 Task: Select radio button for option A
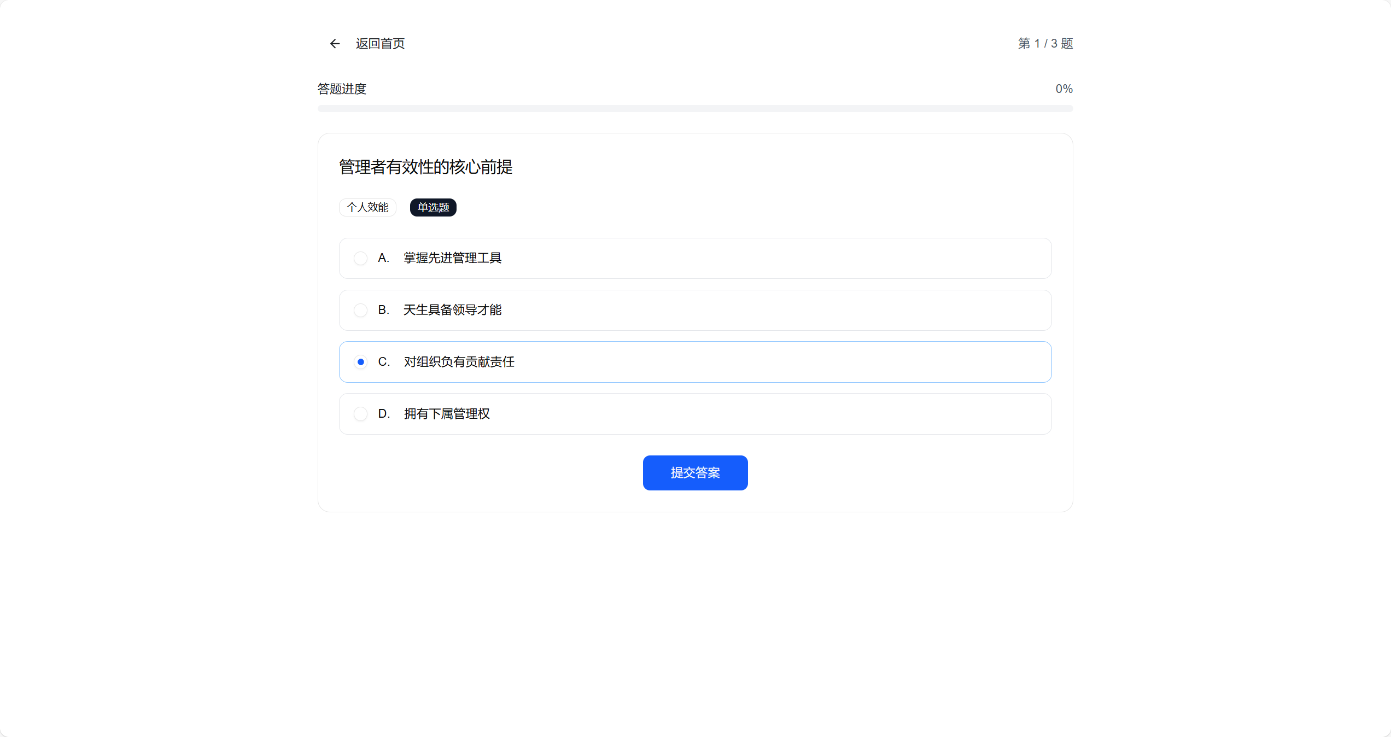click(x=360, y=258)
